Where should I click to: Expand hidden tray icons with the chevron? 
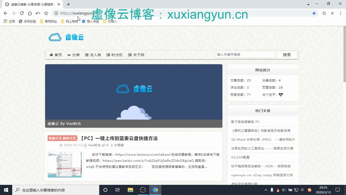tap(266, 190)
